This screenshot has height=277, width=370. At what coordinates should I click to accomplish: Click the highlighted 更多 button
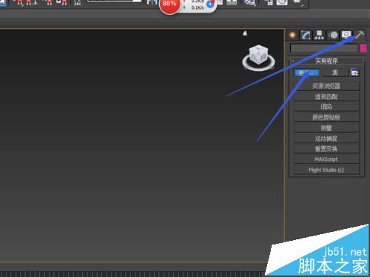pyautogui.click(x=306, y=72)
